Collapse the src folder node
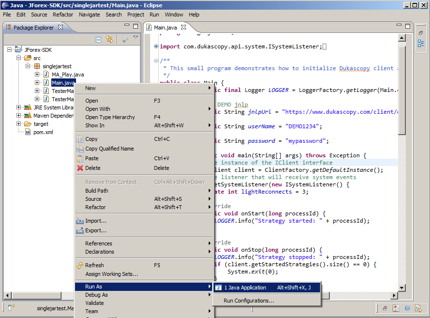430x318 pixels. click(x=19, y=58)
